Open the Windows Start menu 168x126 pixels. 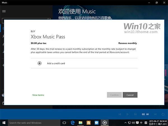pos(4,123)
